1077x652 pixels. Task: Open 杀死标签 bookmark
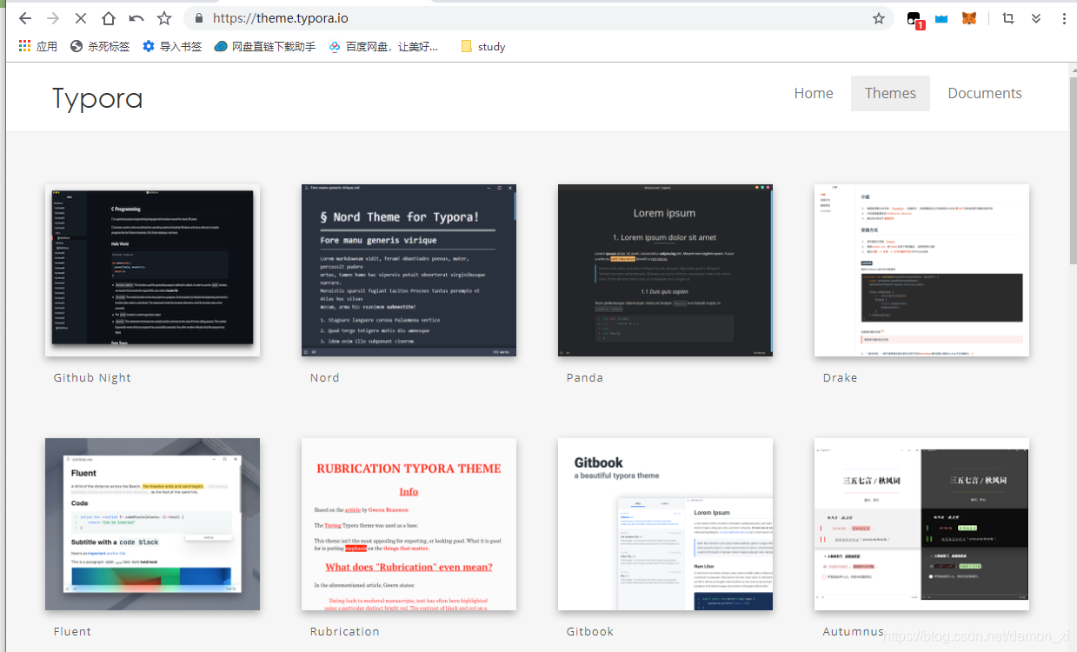click(x=100, y=47)
